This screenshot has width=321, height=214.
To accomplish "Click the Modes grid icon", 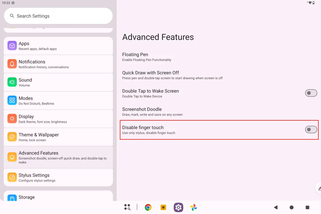I will 12,100.
